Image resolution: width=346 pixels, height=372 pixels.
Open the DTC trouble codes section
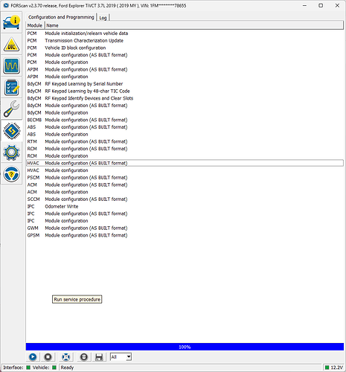pyautogui.click(x=11, y=45)
